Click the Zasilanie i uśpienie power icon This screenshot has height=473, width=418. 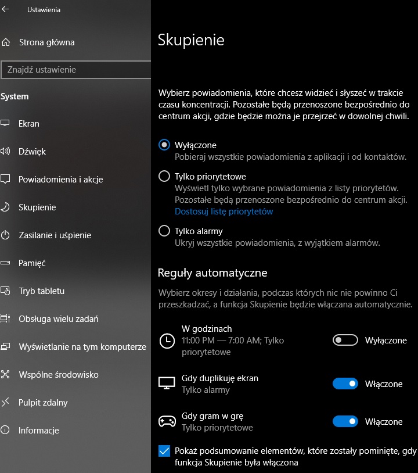click(x=5, y=235)
